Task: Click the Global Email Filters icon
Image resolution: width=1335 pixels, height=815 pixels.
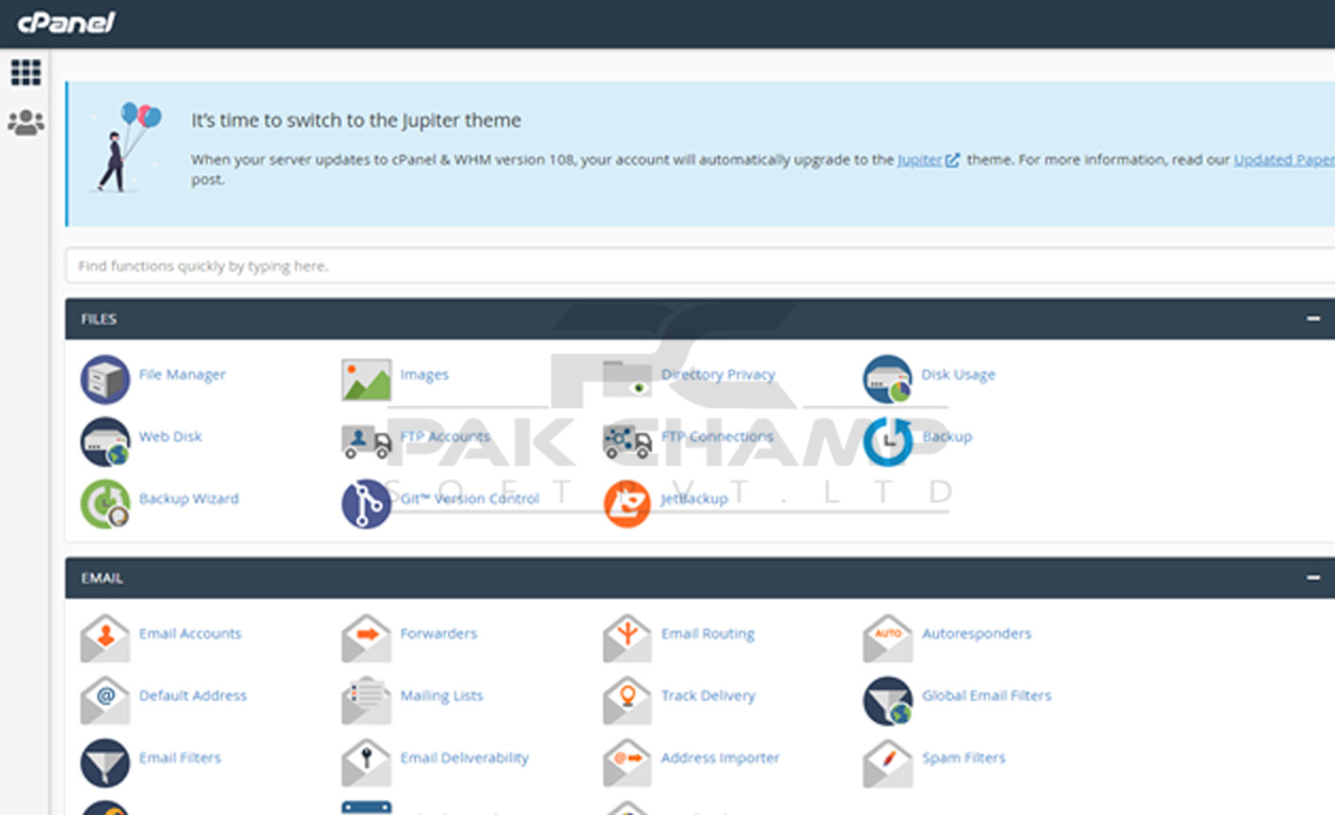Action: [x=887, y=700]
